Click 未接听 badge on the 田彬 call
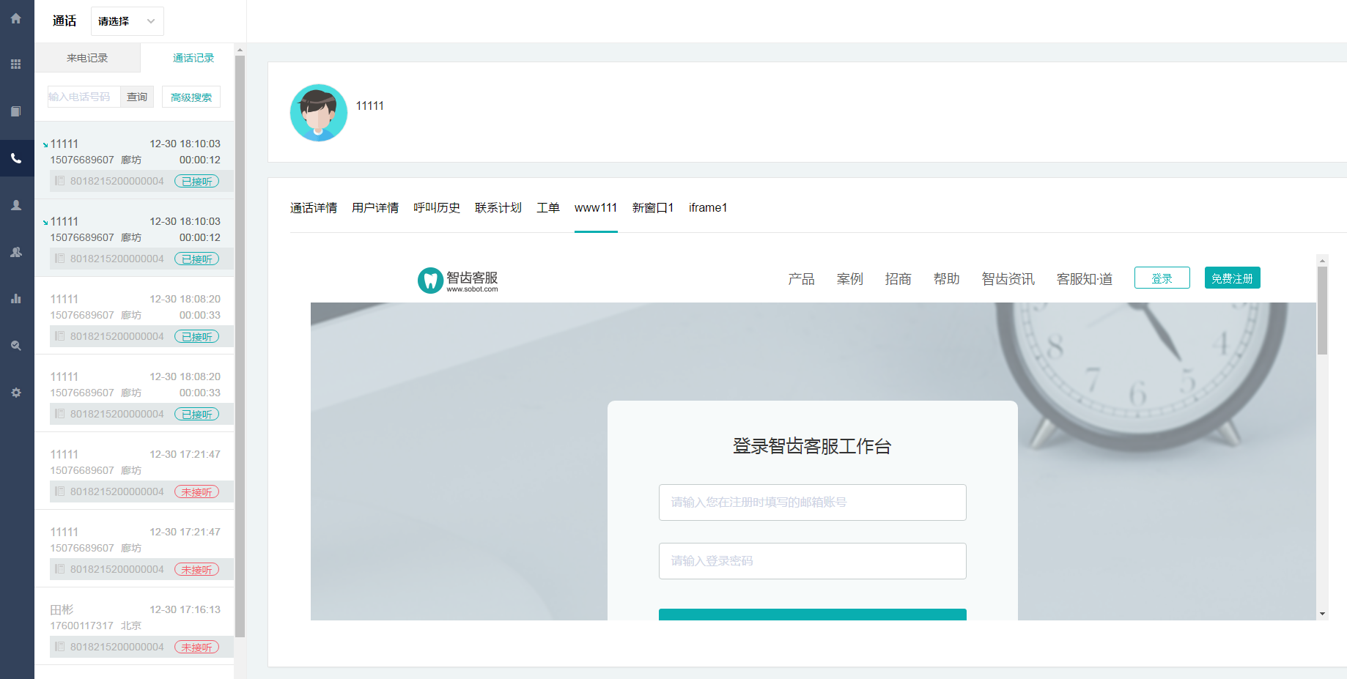This screenshot has height=679, width=1347. (x=196, y=647)
